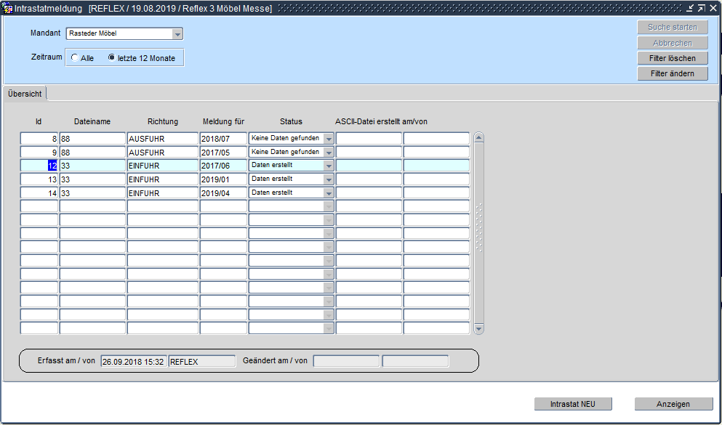722x425 pixels.
Task: Select 'letzte 12 Monate' time period option
Action: tap(112, 58)
